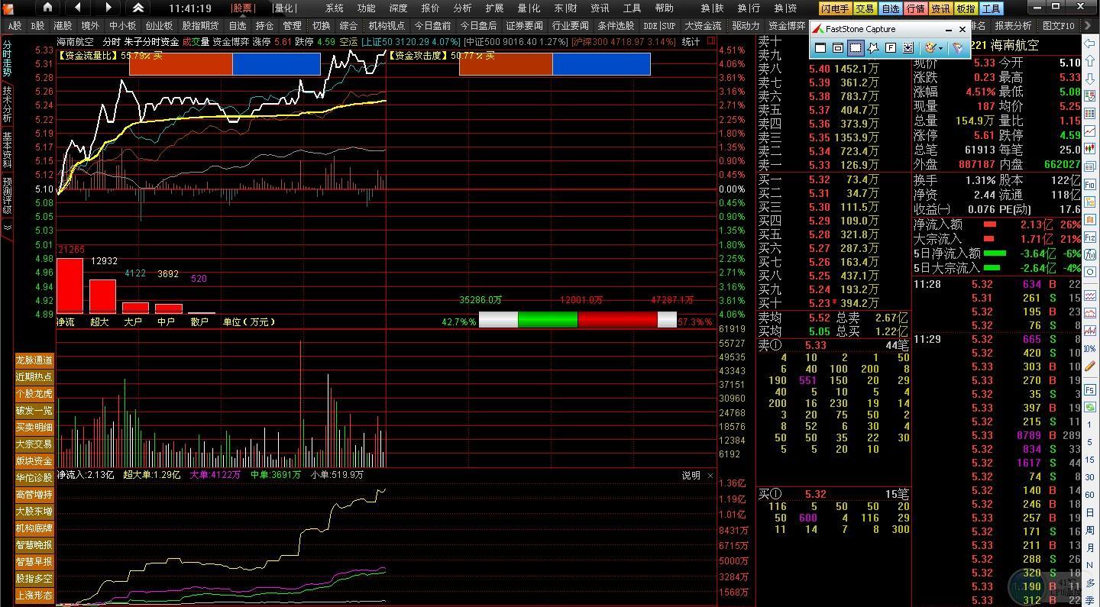Screen dimensions: 1100x607
Task: Switch to 60-minute period in right sidebar
Action: (x=1090, y=496)
